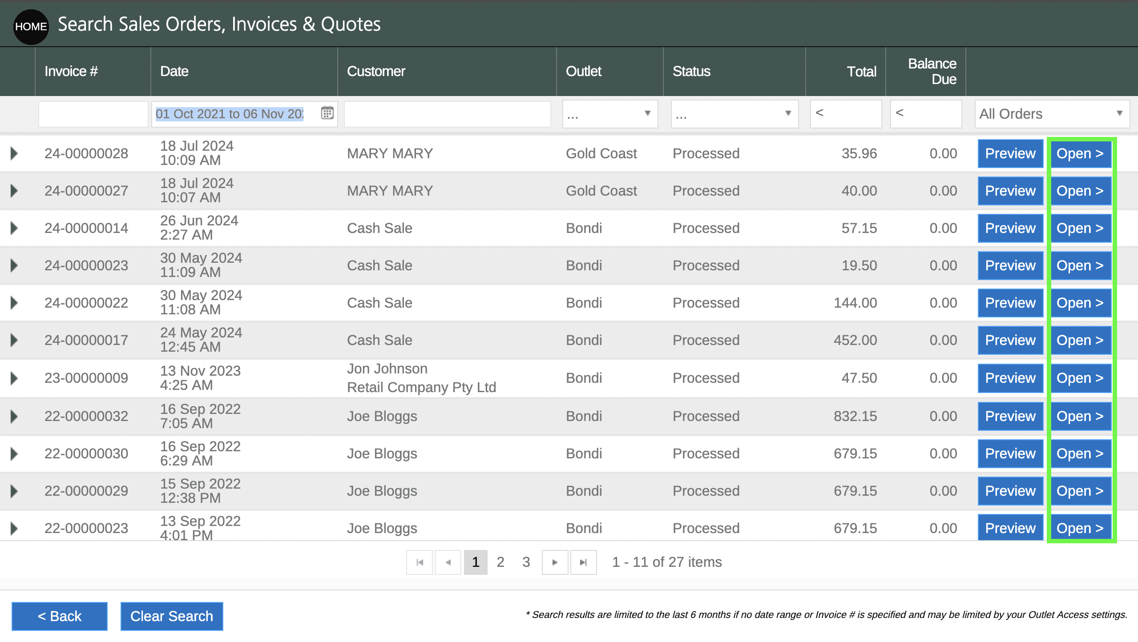Click the Clear Search button
Screen dimensions: 1138x642
[x=172, y=616]
